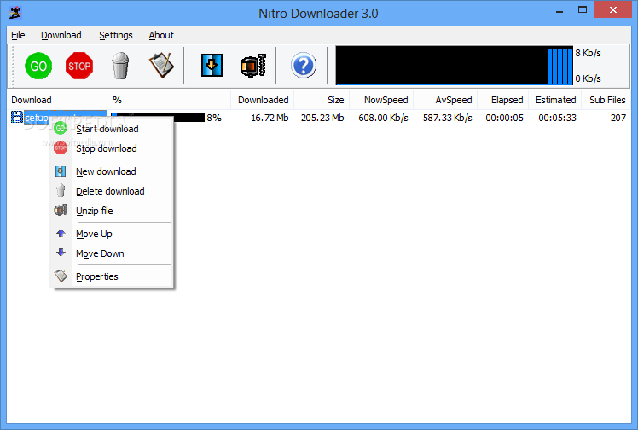Click the green GO toolbar button
Viewport: 638px width, 430px height.
click(x=38, y=66)
